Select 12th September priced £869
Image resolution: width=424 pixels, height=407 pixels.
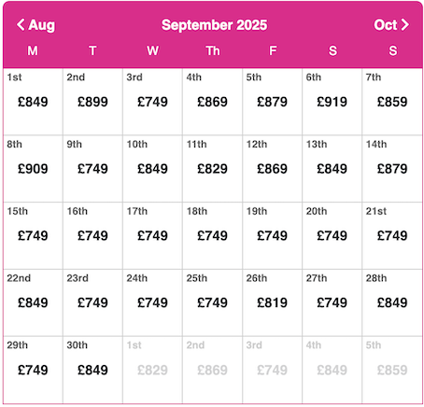pyautogui.click(x=272, y=169)
